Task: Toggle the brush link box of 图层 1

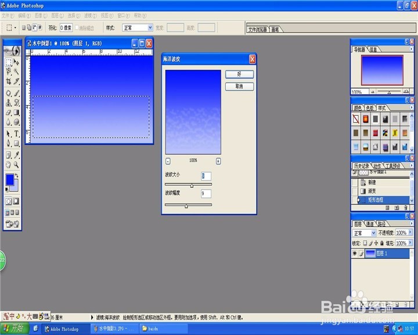Action: [x=361, y=253]
